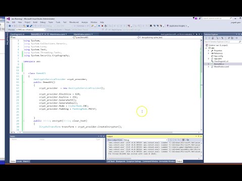Switch to the Immediate Window tab

(167, 161)
